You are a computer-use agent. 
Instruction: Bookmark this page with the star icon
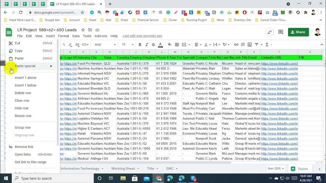click(82, 12)
